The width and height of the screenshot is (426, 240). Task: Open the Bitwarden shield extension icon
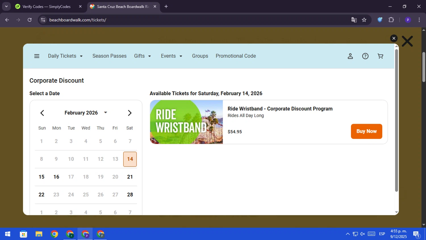pos(380,20)
